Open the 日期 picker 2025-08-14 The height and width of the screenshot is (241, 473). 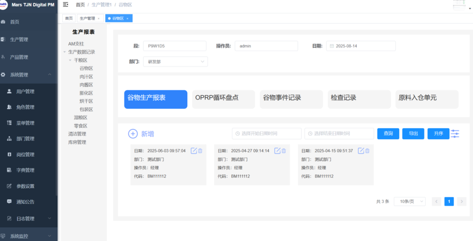361,46
